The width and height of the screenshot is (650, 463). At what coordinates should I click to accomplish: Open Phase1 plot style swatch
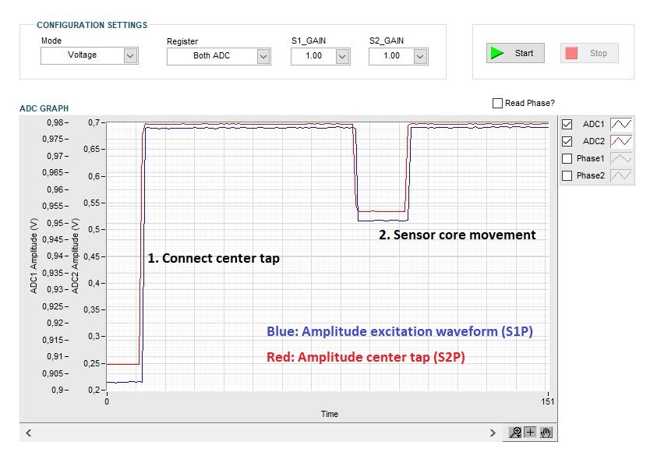621,158
